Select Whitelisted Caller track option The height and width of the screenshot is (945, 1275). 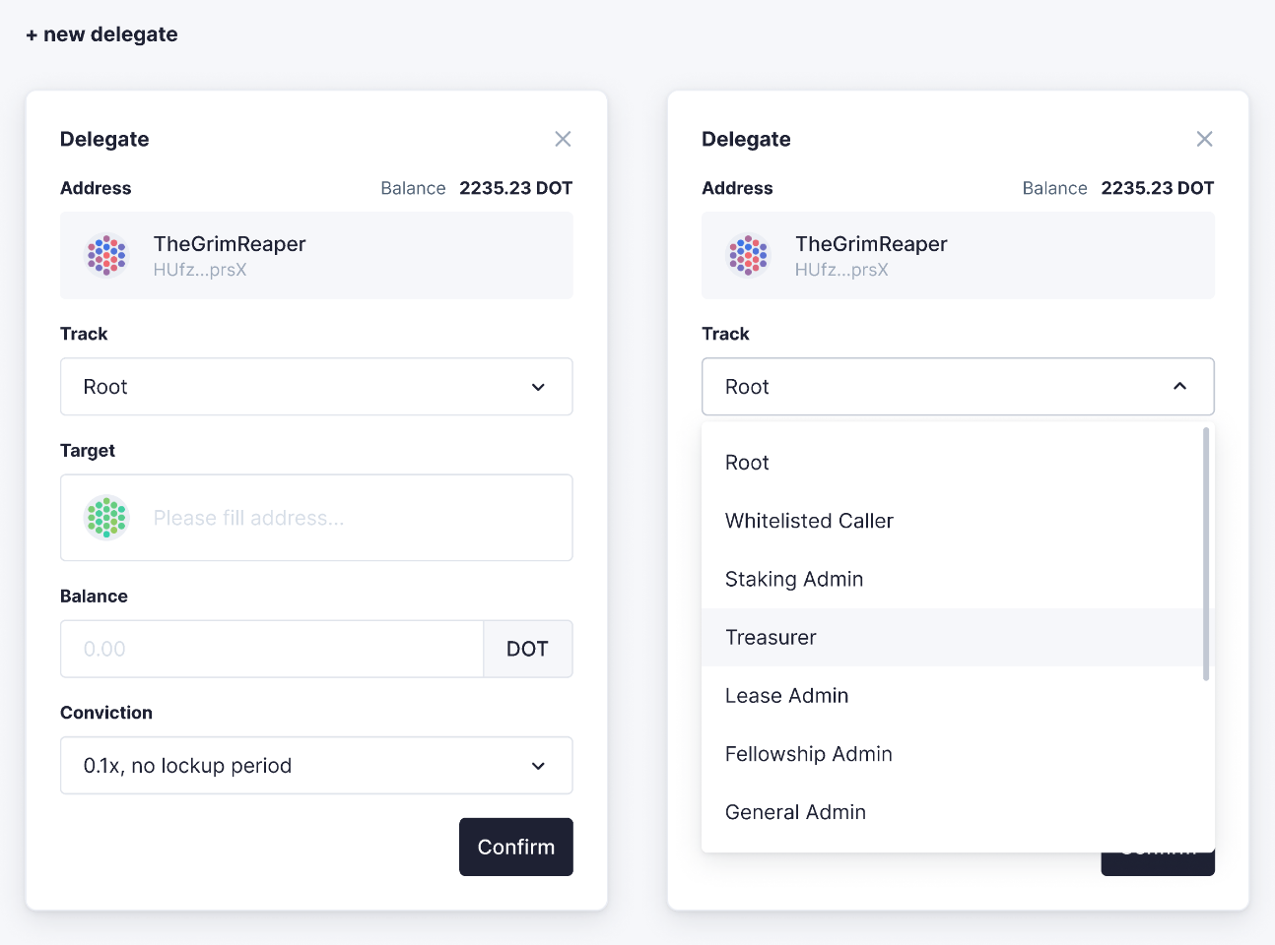(809, 521)
